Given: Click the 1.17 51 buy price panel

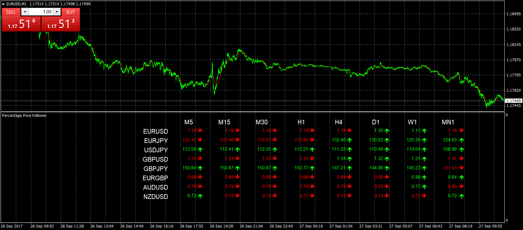Looking at the screenshot, I should (x=61, y=24).
